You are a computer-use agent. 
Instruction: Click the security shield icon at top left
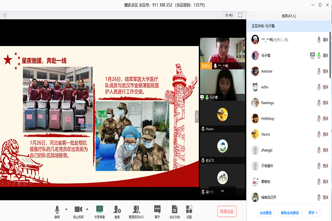[5, 15]
